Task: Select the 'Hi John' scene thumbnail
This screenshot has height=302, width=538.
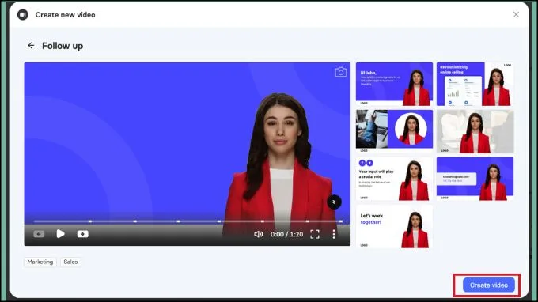Action: pos(394,84)
